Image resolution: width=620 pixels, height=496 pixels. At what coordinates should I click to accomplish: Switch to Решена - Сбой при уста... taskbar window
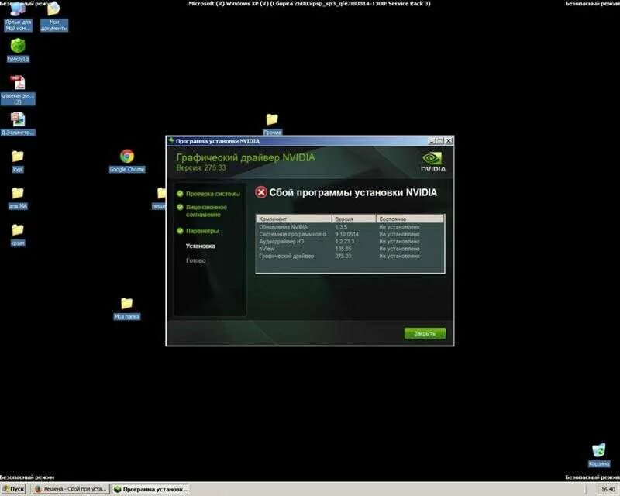[x=71, y=489]
